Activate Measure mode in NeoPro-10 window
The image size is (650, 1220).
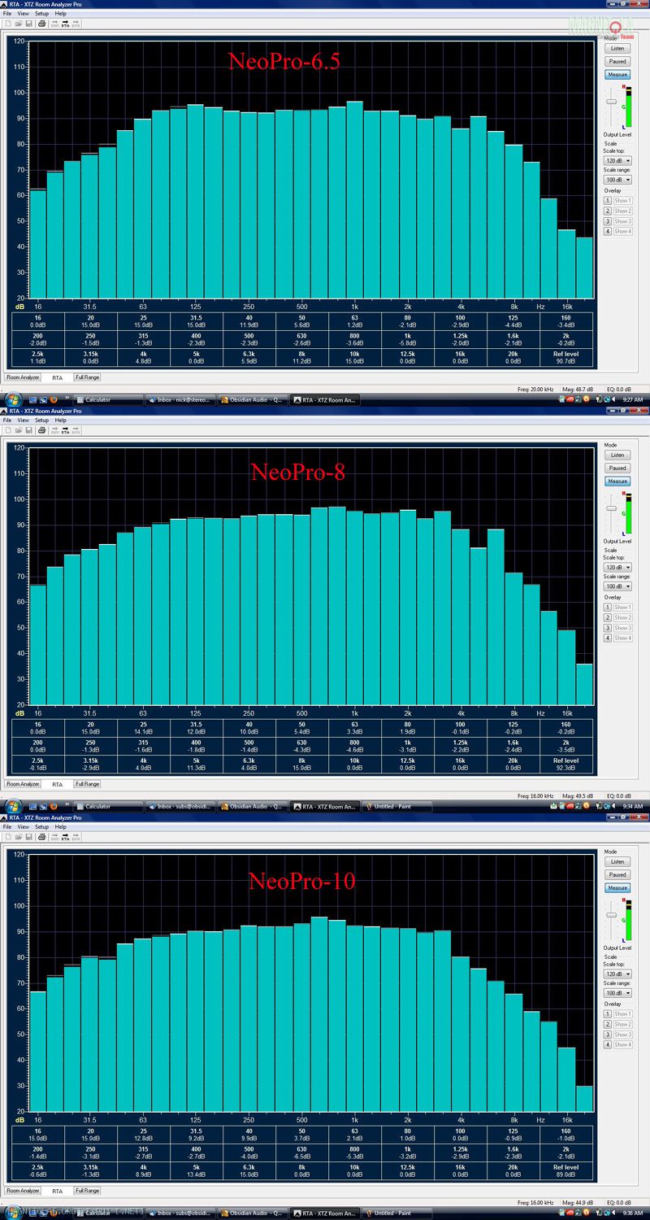[x=617, y=887]
